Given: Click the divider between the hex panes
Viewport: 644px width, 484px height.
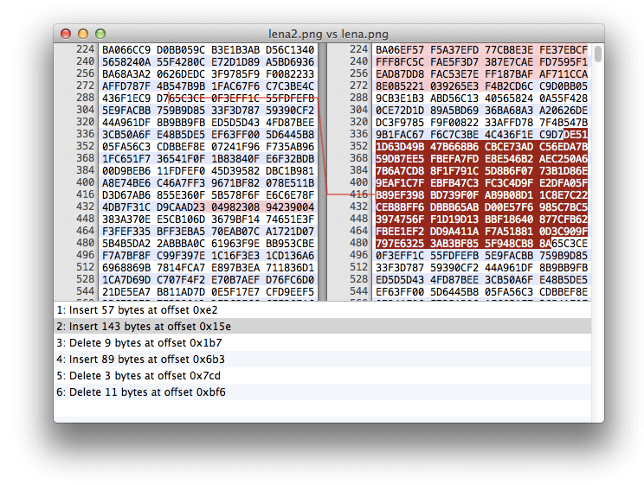Looking at the screenshot, I should pos(323,172).
